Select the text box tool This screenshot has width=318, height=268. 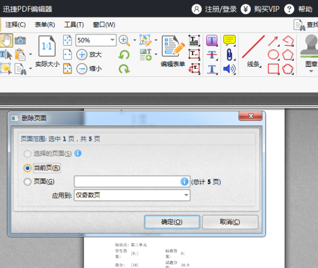click(x=194, y=55)
